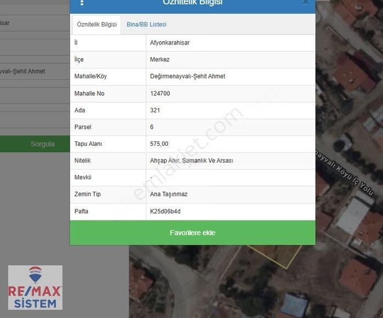The height and width of the screenshot is (318, 383).
Task: Switch to the Bina/BB Listesi tab
Action: pyautogui.click(x=146, y=25)
